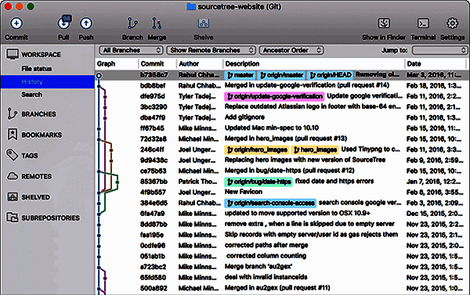Open the Terminal from toolbar
Viewport: 470px width, 295px height.
423,23
